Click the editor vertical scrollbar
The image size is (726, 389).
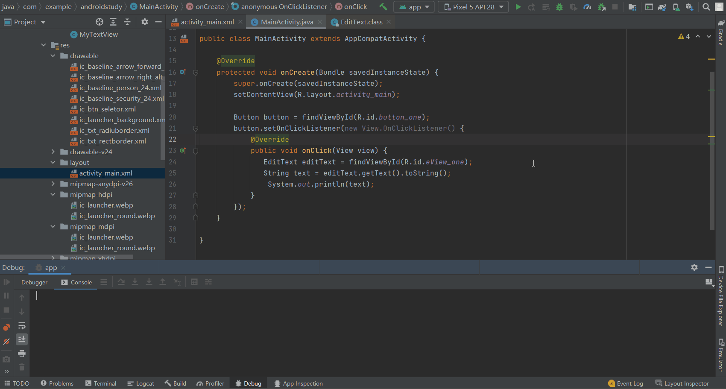coord(712,150)
